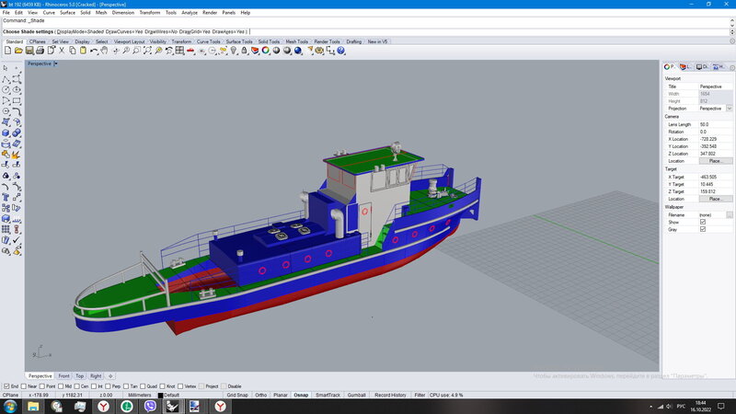Open the Perspective viewport title menu arrow
The image size is (736, 414).
click(x=55, y=63)
